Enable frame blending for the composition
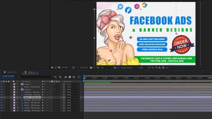The width and height of the screenshot is (212, 119). click(70, 77)
